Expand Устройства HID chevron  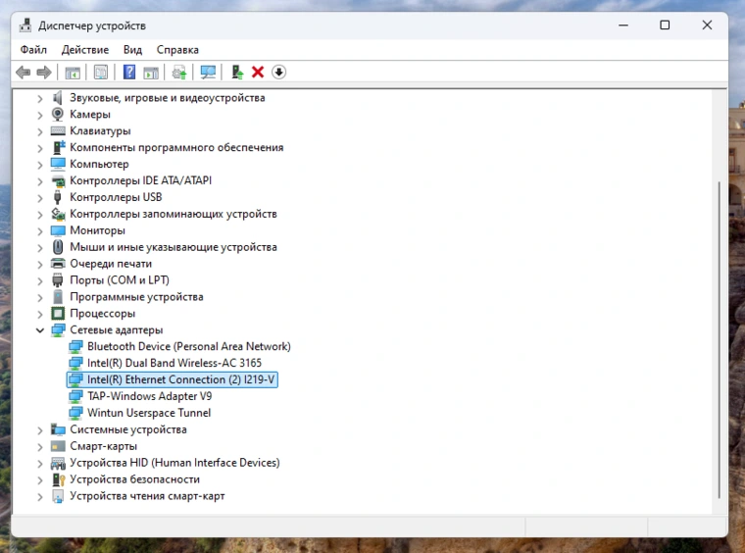pyautogui.click(x=40, y=463)
